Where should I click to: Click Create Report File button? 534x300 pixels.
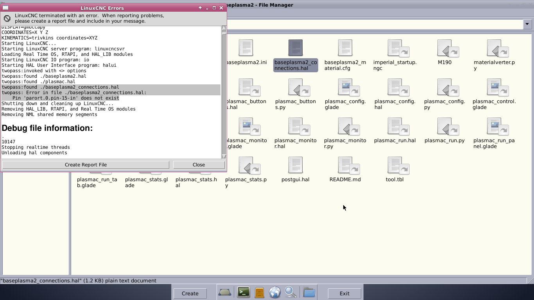pyautogui.click(x=86, y=165)
